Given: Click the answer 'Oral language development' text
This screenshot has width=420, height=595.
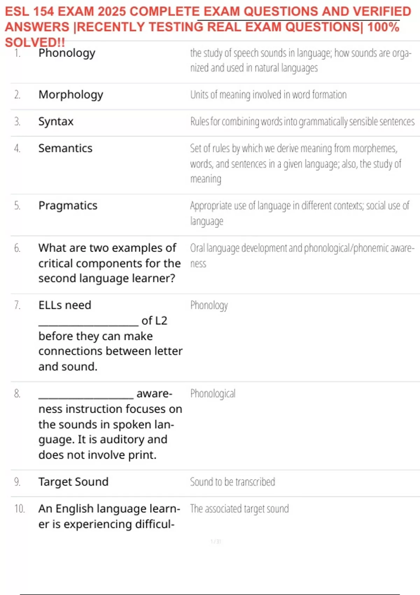Looking at the screenshot, I should [x=302, y=255].
